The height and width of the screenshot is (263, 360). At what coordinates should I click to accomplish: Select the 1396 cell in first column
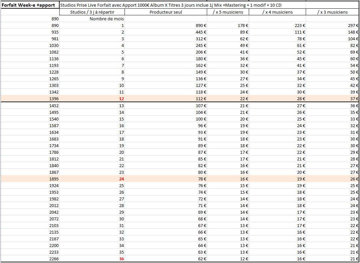(x=54, y=99)
